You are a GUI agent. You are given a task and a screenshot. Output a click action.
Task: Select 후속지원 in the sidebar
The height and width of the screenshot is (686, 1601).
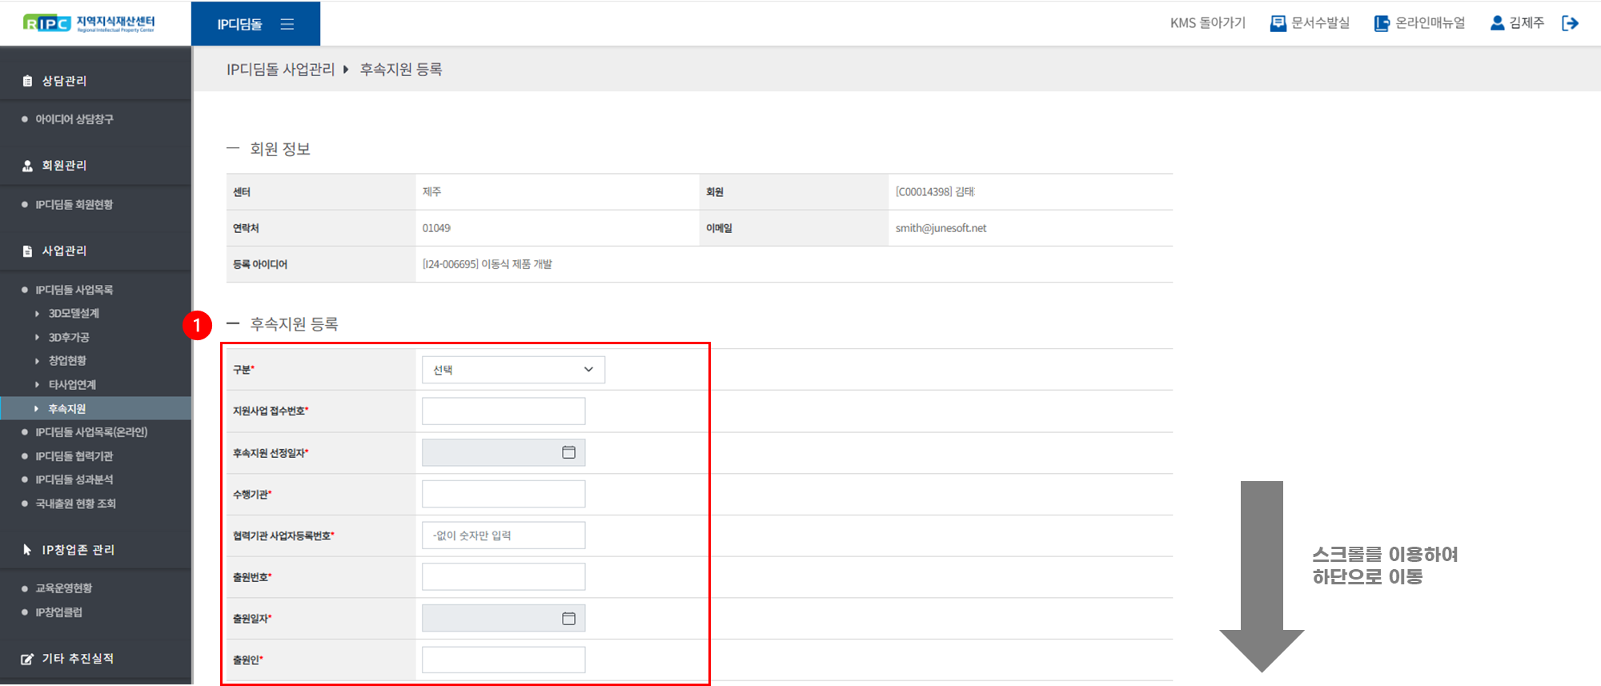[x=67, y=409]
